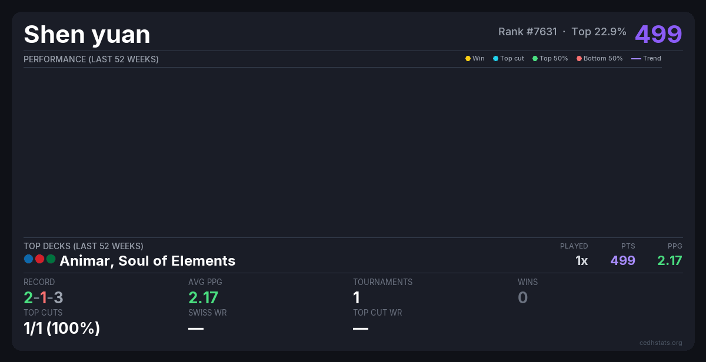Viewport: 706px width, 362px height.
Task: Click the 2-1-3 record value
Action: [44, 298]
